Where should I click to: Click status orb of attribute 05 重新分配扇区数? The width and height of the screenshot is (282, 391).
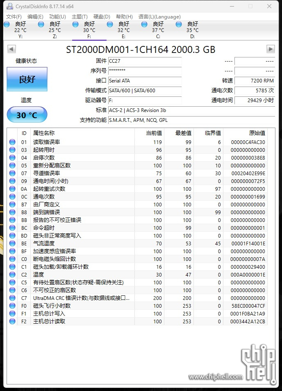[x=12, y=165]
